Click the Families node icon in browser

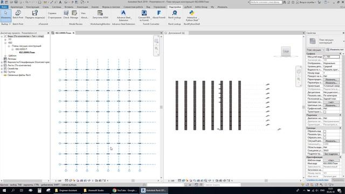(5, 68)
